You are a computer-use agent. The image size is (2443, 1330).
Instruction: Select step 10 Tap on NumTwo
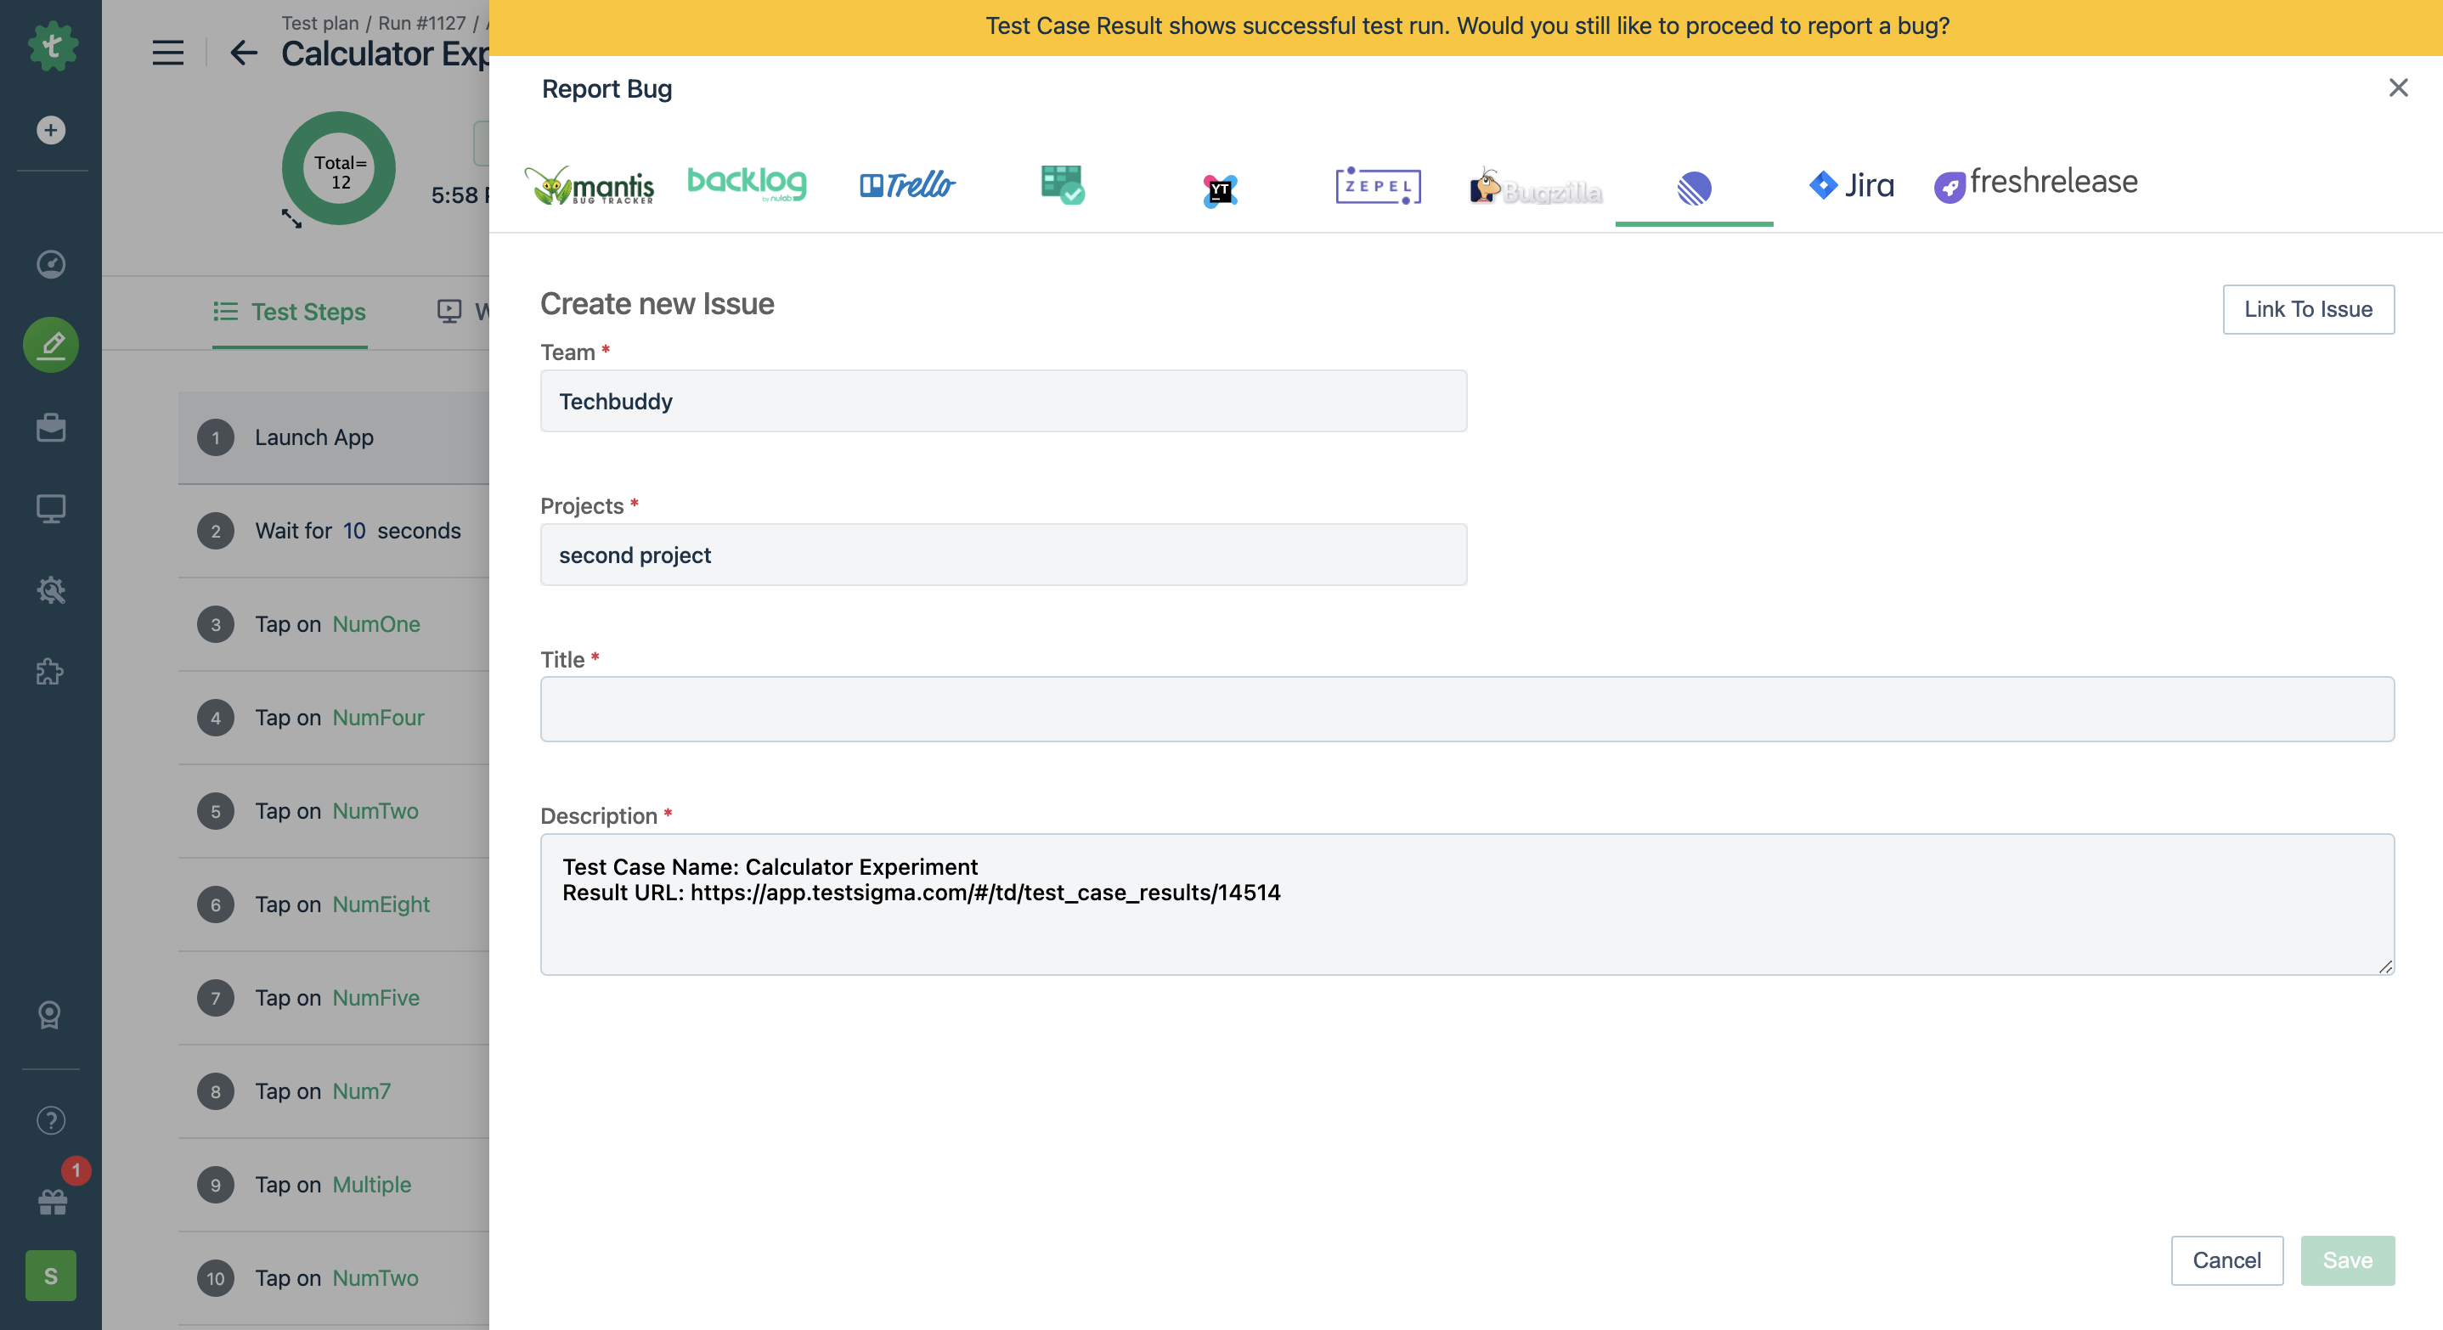tap(334, 1278)
